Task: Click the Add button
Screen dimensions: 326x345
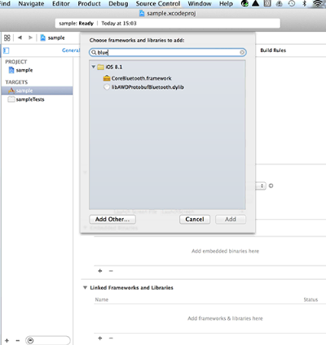Action: 231,219
